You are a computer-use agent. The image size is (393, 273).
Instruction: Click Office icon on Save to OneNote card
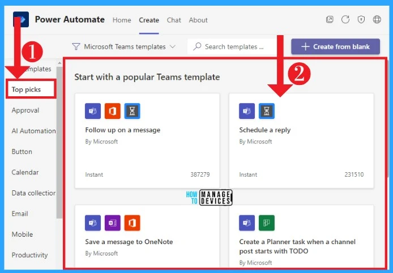tap(133, 223)
